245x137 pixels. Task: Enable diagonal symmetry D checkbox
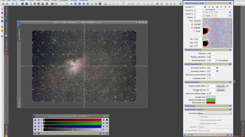click(215, 12)
